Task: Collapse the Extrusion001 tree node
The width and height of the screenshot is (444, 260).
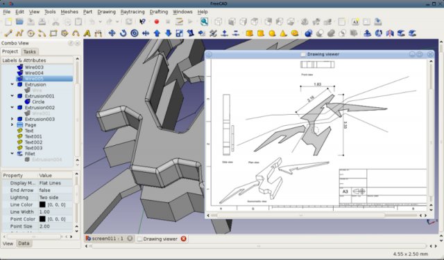Action: click(12, 96)
